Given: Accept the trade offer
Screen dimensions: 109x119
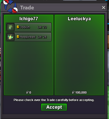Looking at the screenshot, I should pos(54,107).
